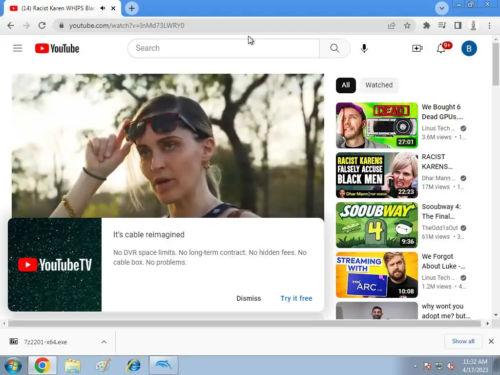The width and height of the screenshot is (500, 375).
Task: Click the video player area
Action: pos(168,146)
